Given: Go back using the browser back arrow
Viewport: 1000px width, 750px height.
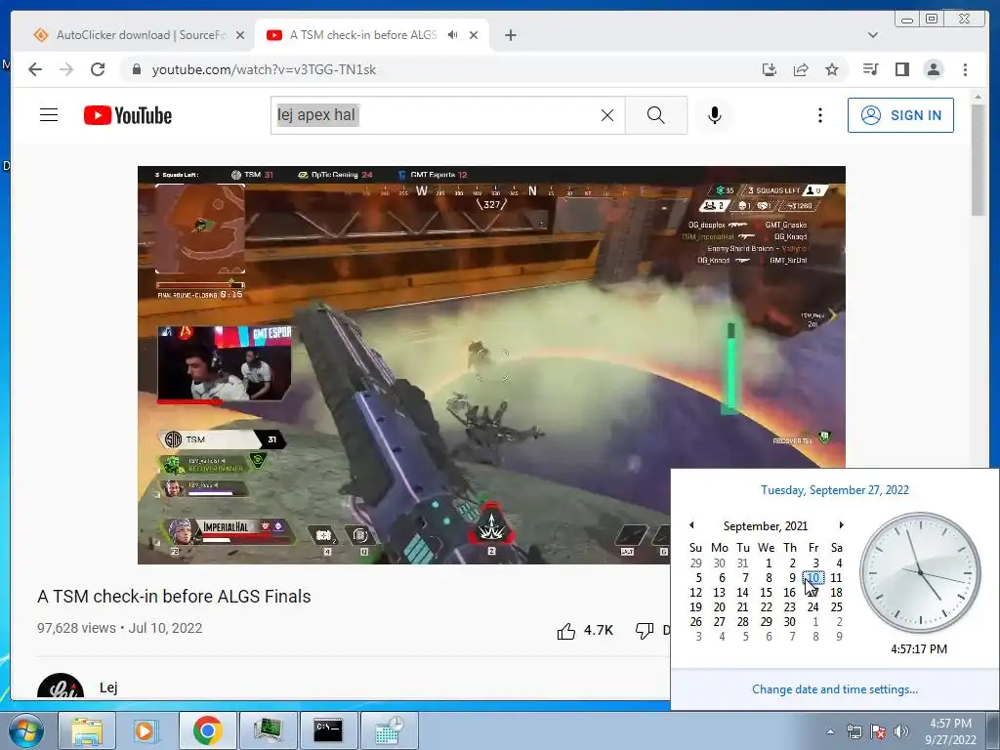Looking at the screenshot, I should pos(35,69).
